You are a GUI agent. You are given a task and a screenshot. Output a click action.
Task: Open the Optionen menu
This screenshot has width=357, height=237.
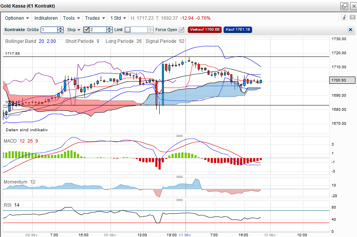16,18
